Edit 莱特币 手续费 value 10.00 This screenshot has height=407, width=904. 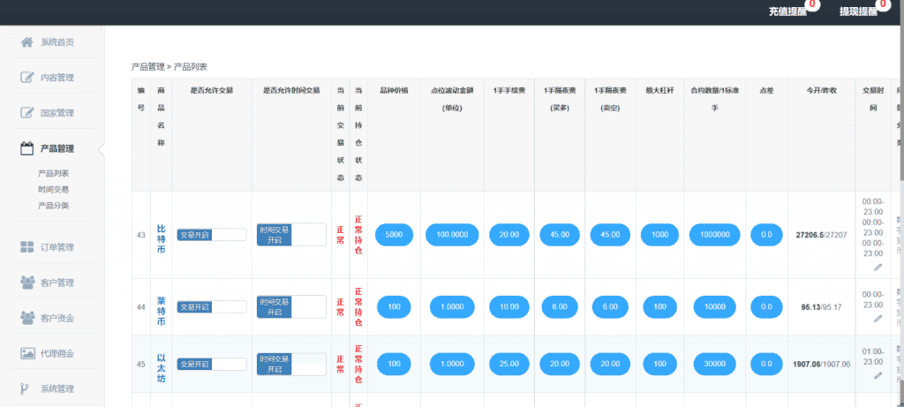(509, 307)
